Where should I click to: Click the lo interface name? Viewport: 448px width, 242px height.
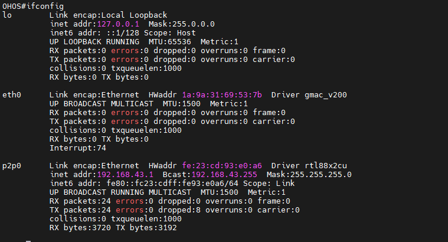pyautogui.click(x=7, y=15)
